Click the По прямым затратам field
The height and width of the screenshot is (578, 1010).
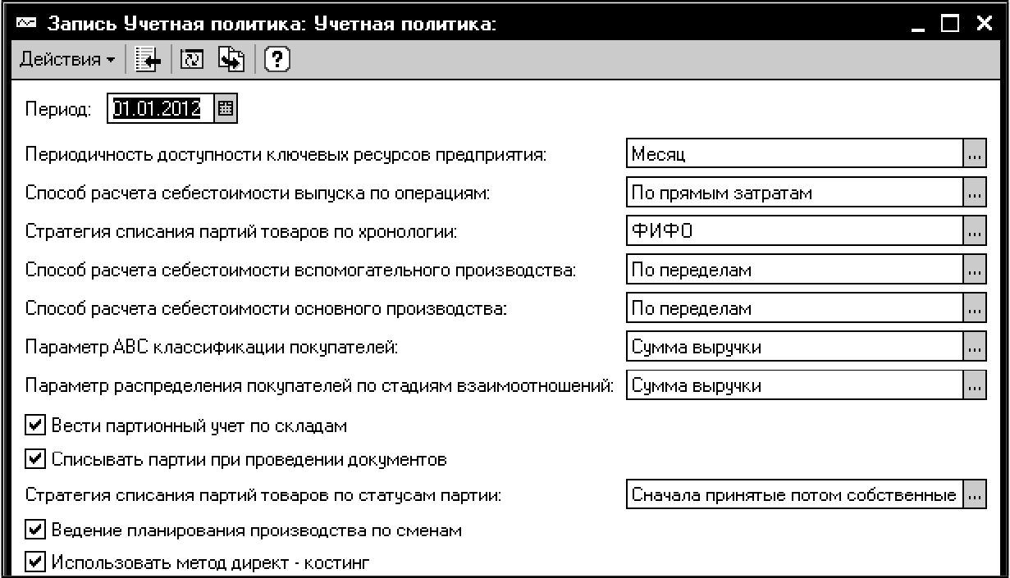coord(793,193)
